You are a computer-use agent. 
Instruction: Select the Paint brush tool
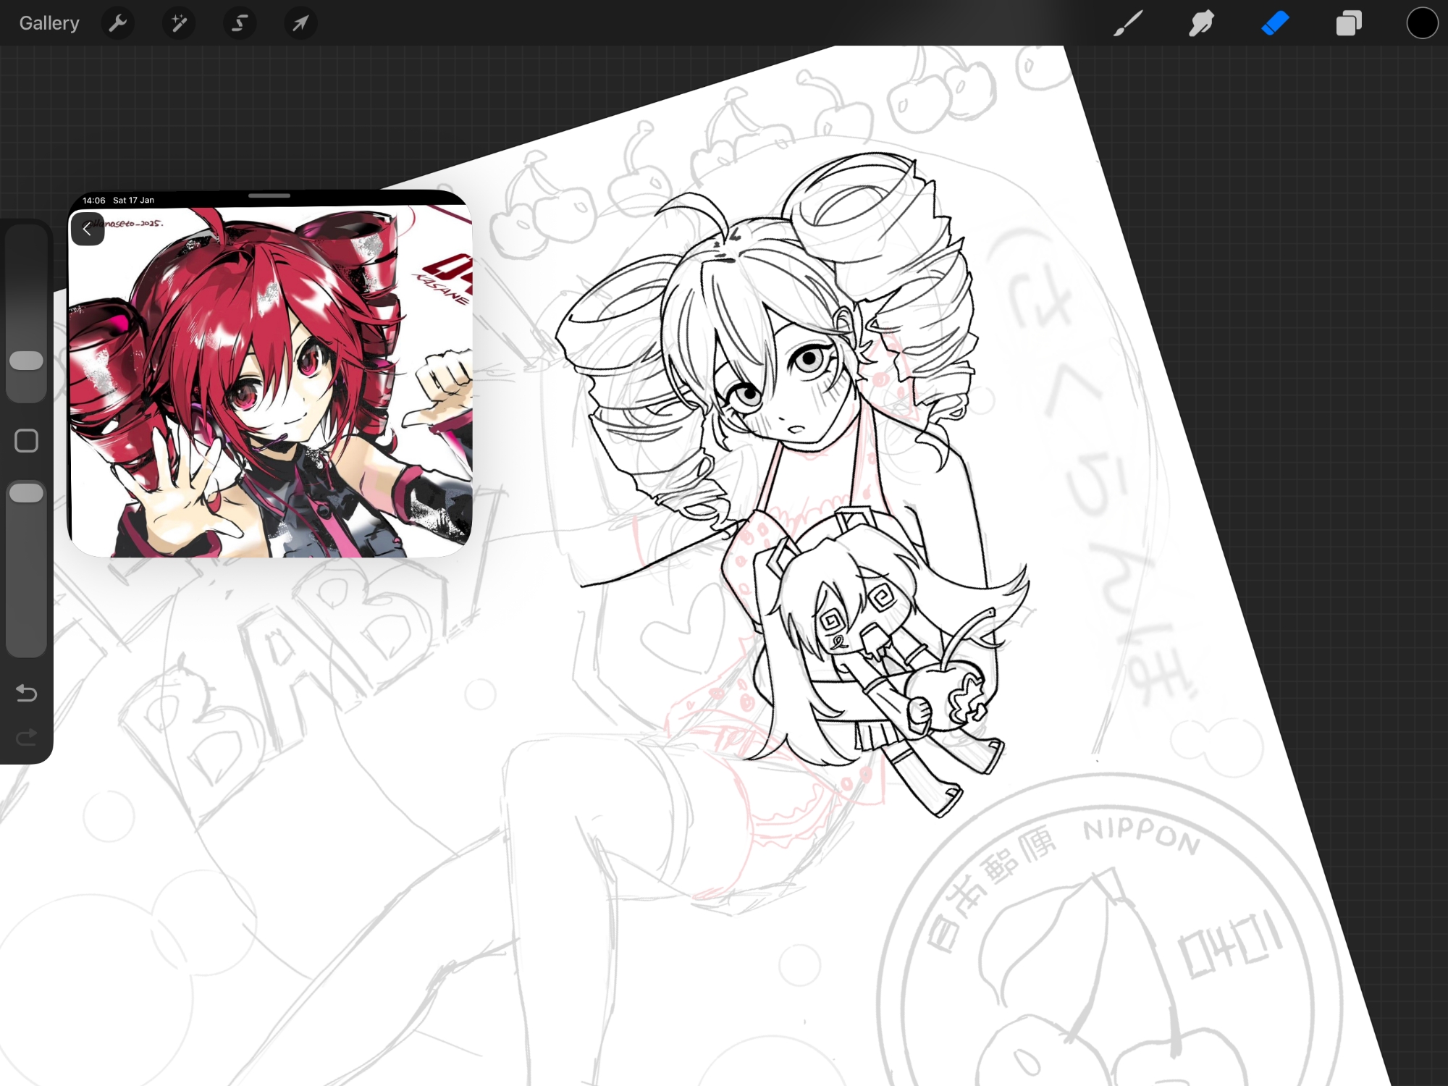1127,24
